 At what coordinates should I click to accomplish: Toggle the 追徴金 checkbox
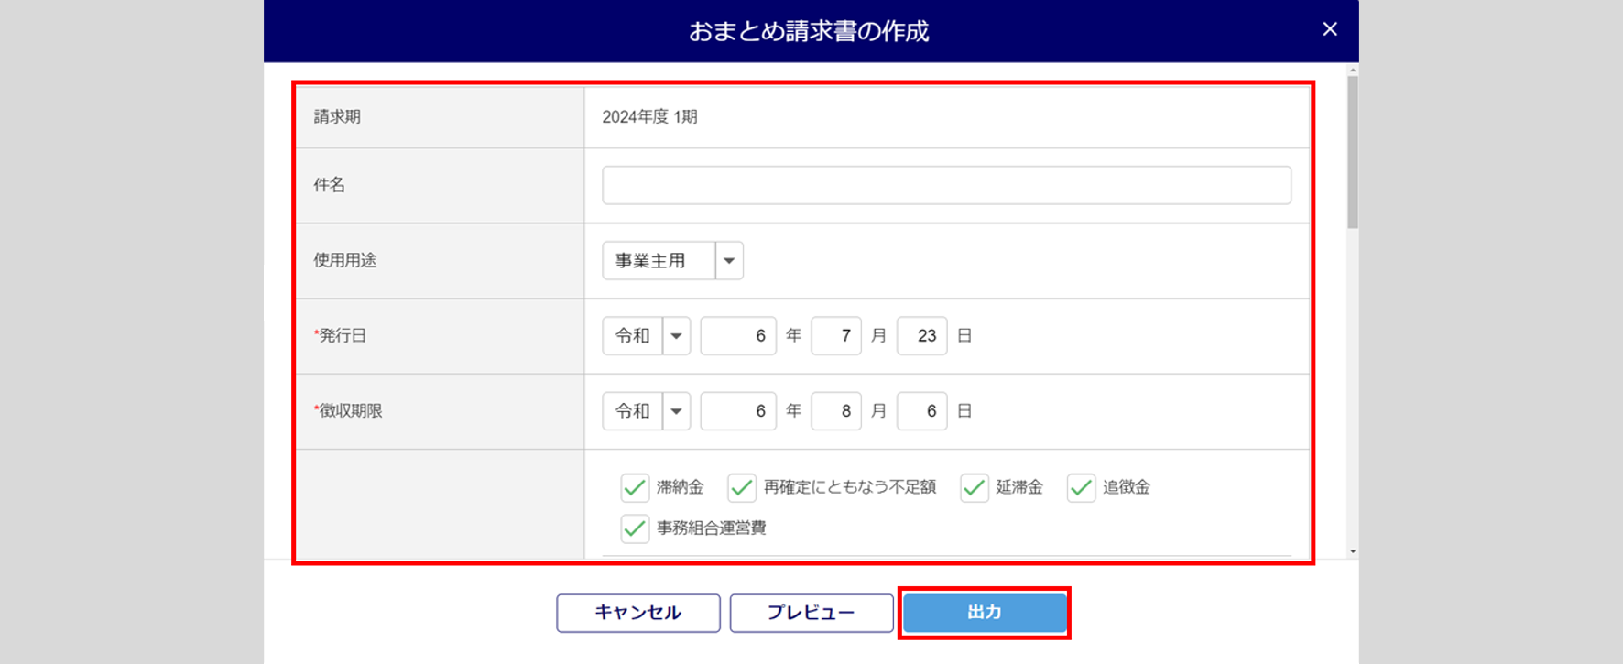(x=1081, y=487)
